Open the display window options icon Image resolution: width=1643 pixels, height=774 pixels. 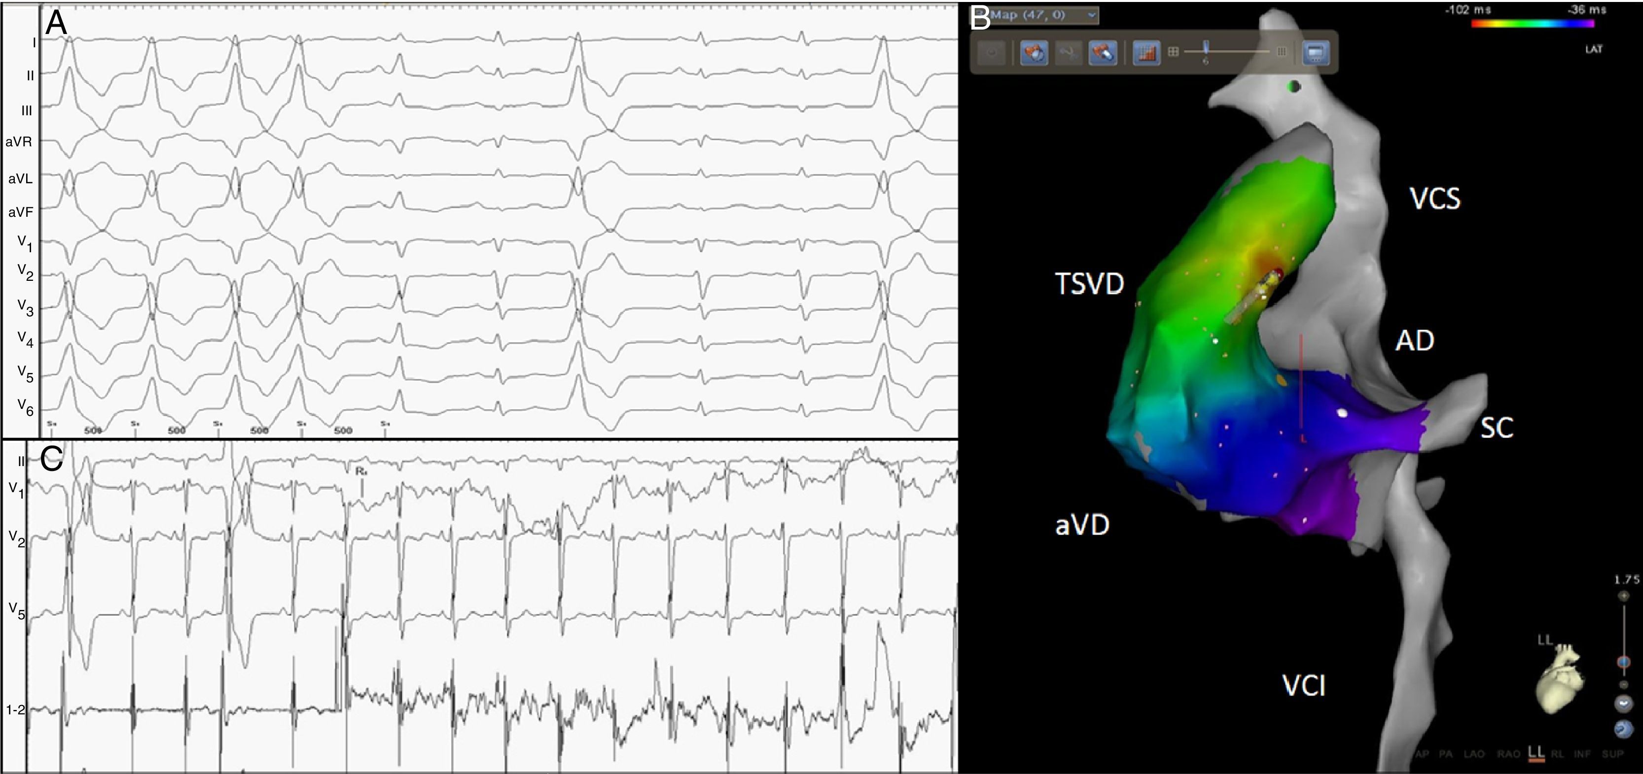click(1316, 52)
